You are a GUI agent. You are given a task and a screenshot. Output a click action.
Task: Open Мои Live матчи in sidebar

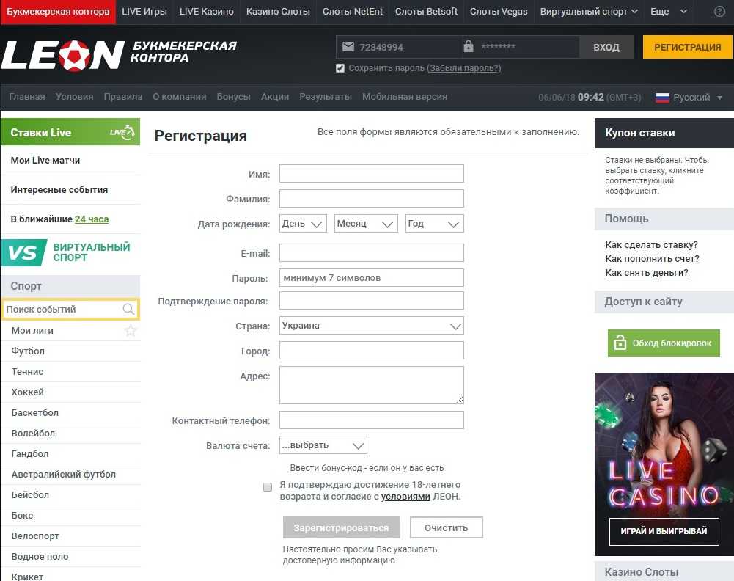click(x=70, y=161)
